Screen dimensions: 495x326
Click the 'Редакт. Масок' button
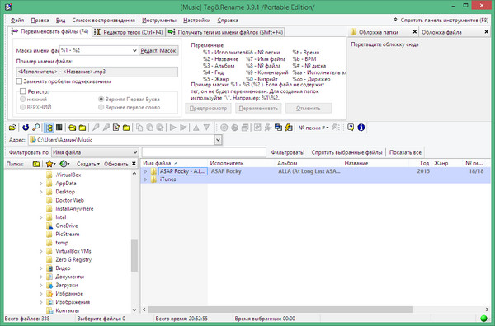[x=158, y=50]
